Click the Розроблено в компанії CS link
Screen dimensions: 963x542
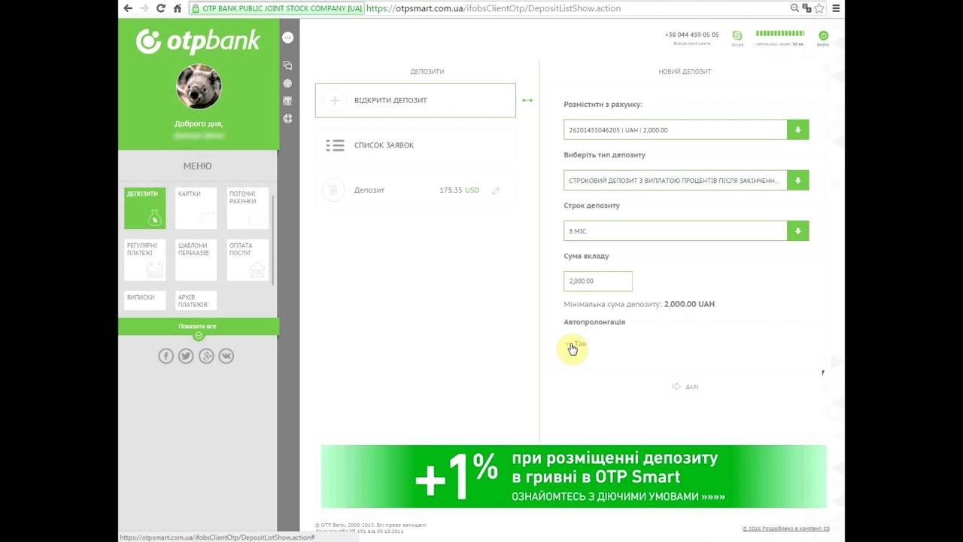786,528
